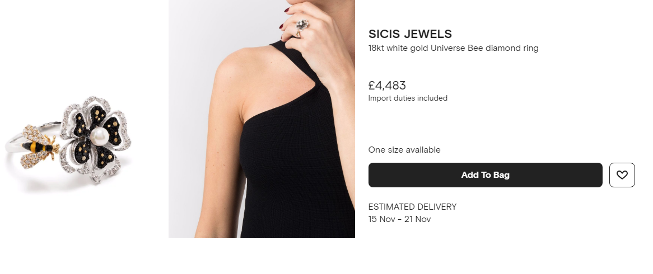
Task: Select the One size available text
Action: click(x=404, y=150)
